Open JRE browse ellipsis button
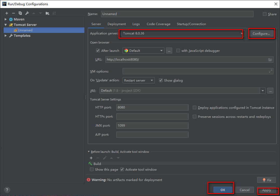 (270, 91)
